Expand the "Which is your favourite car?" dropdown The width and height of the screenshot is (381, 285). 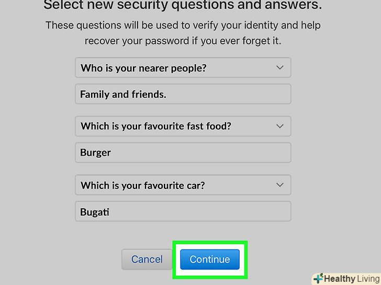(183, 185)
